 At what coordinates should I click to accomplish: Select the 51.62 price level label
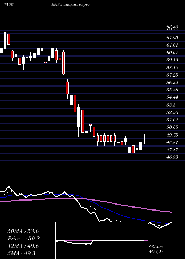(x=172, y=120)
